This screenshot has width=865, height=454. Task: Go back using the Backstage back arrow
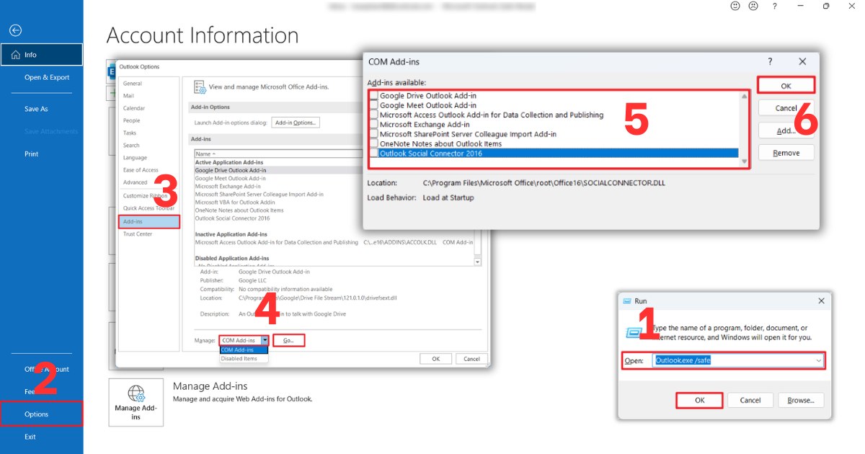click(15, 30)
